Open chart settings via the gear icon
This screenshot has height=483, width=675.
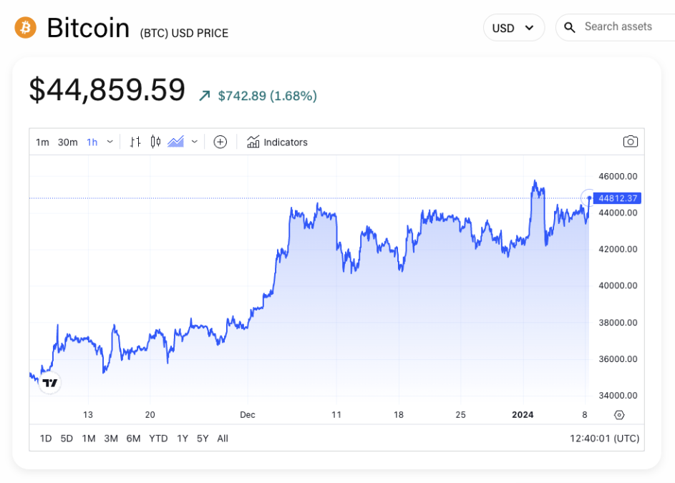(x=618, y=414)
